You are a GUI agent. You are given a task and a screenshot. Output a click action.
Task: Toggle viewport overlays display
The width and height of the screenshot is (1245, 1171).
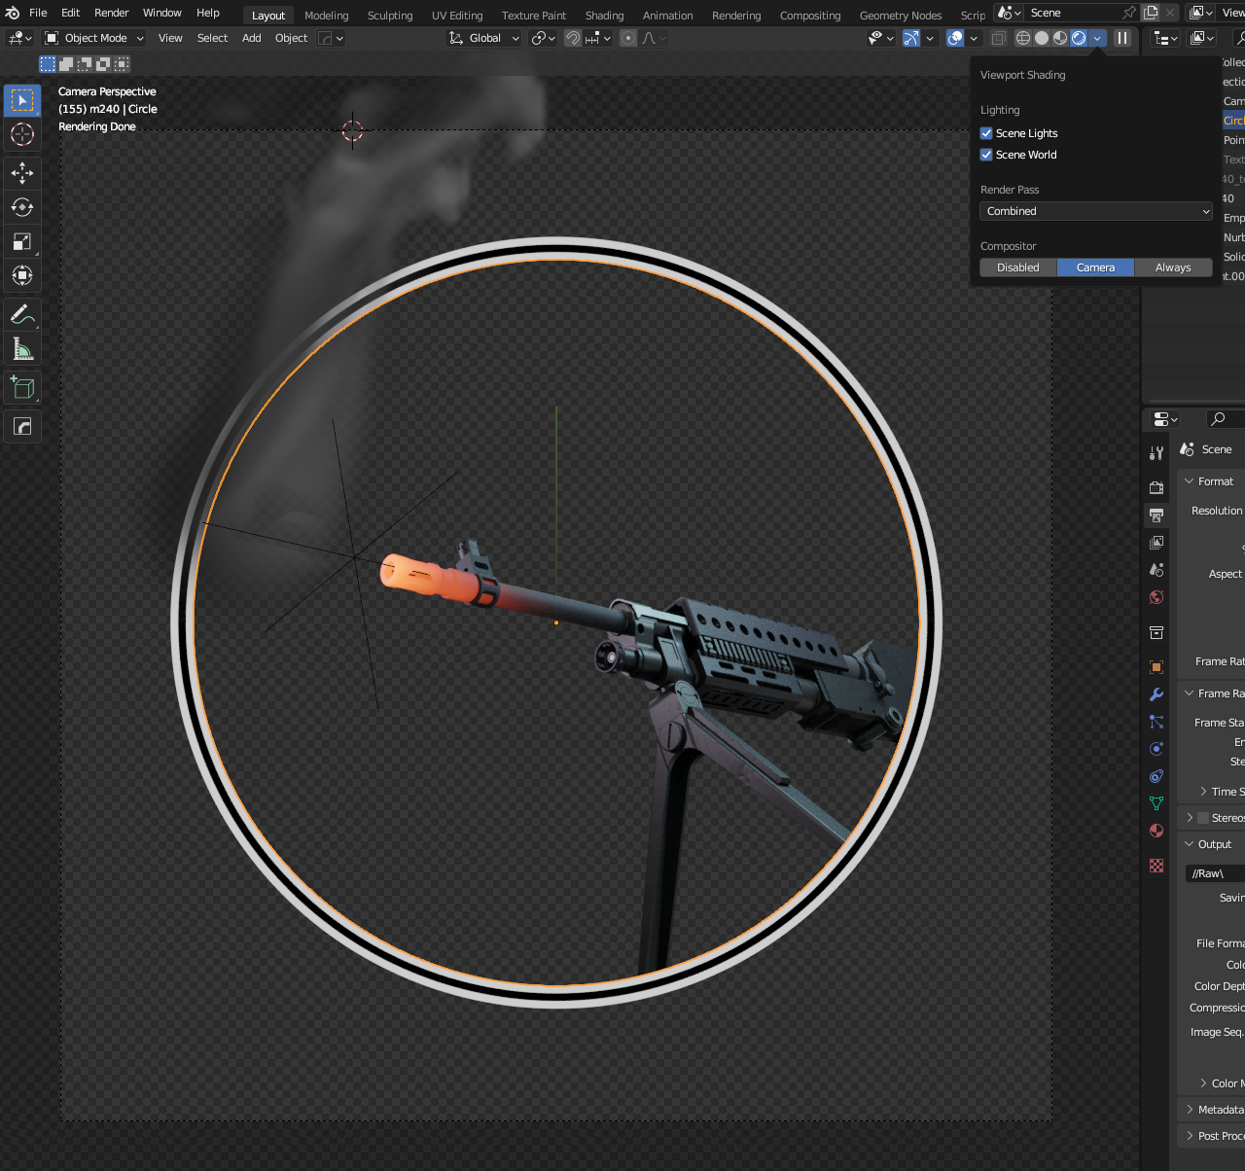[x=955, y=38]
